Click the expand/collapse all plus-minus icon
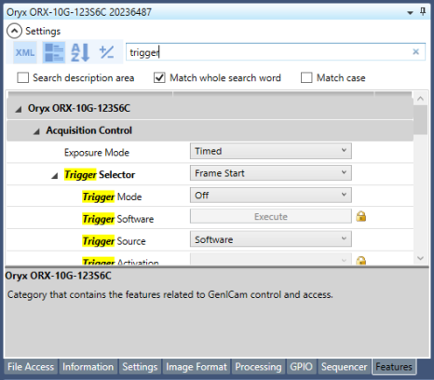Viewport: 434px width, 380px height. click(106, 52)
